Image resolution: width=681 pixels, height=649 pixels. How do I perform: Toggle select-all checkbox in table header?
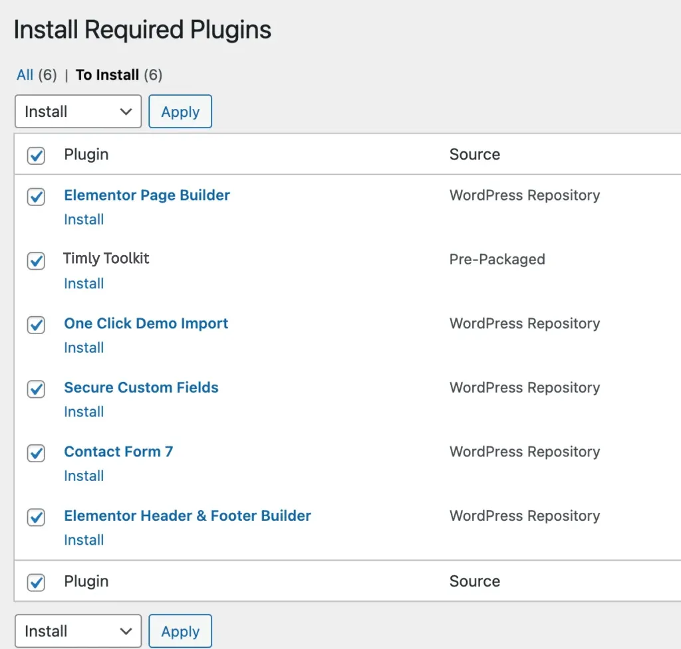[36, 155]
